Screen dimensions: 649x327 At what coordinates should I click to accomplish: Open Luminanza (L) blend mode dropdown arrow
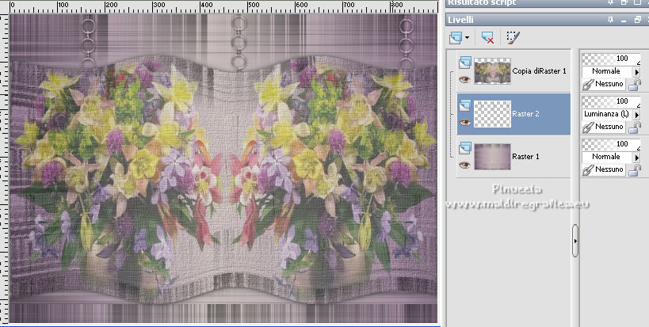(637, 115)
